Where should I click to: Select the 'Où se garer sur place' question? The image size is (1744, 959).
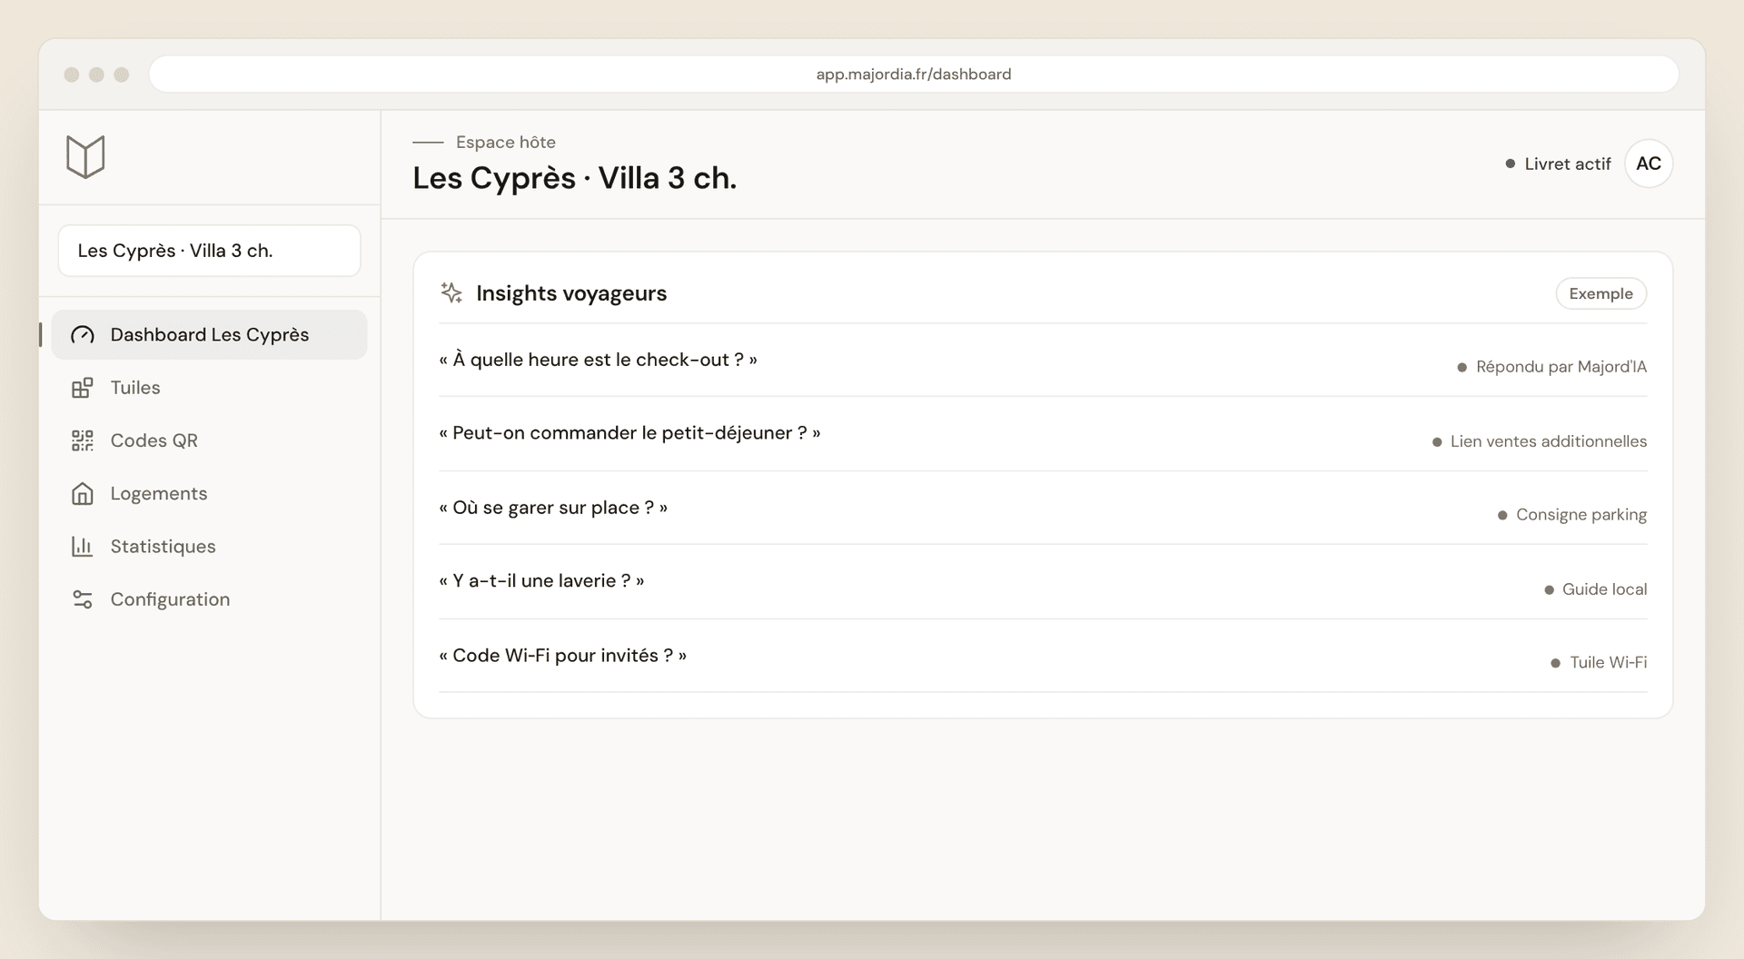1043,508
